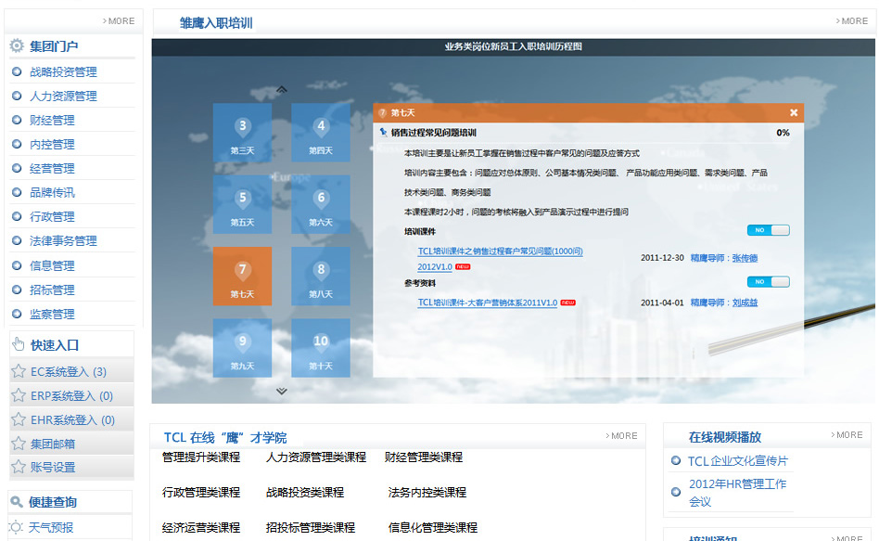Image resolution: width=879 pixels, height=541 pixels.
Task: Click the star icon beside EC系统登入
Action: 19,371
